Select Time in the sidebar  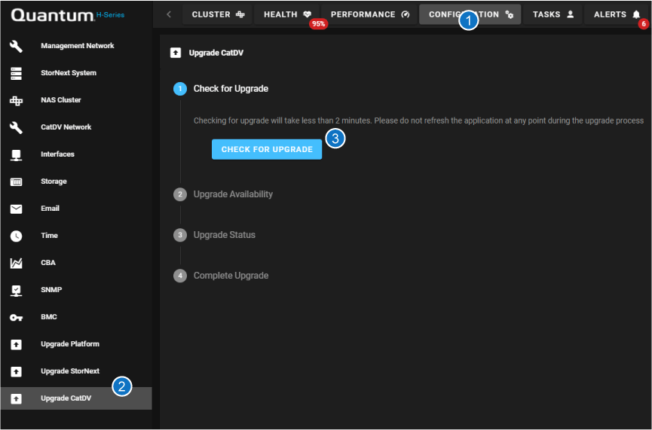[x=76, y=236]
